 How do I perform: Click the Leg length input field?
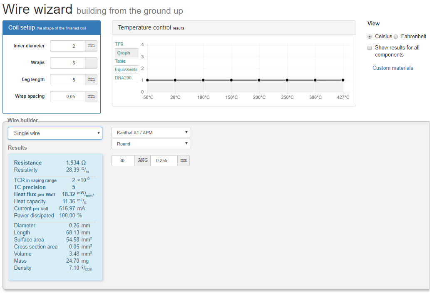(67, 79)
